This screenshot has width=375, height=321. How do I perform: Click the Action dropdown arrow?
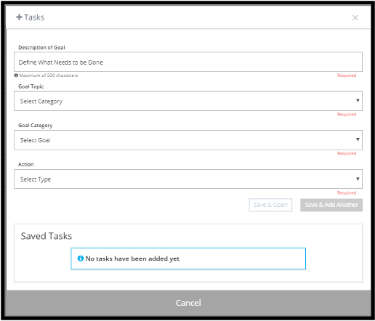click(358, 179)
